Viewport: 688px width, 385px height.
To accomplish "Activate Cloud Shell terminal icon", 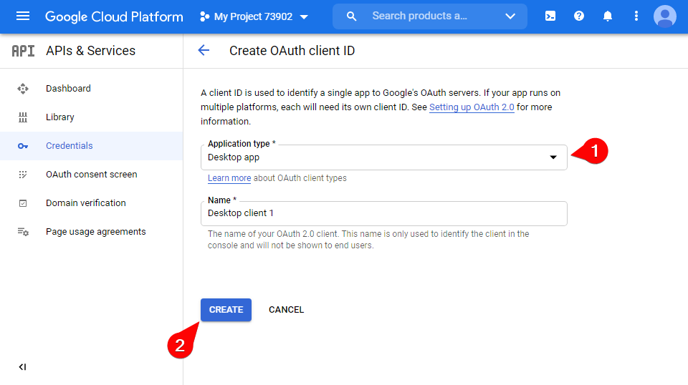I will tap(550, 16).
